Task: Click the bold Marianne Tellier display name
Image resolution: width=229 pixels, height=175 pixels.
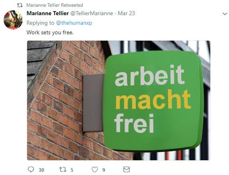Action: (x=48, y=13)
